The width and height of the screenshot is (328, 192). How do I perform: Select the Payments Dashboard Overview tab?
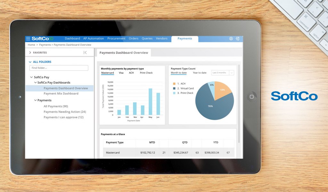(124, 53)
